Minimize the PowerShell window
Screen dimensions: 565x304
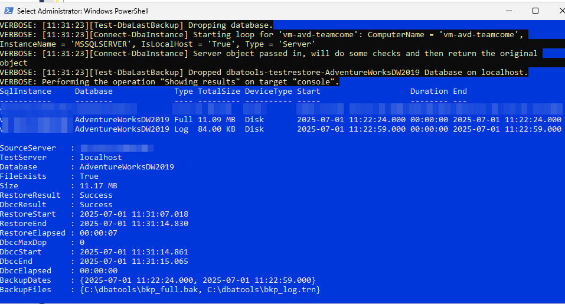[509, 11]
